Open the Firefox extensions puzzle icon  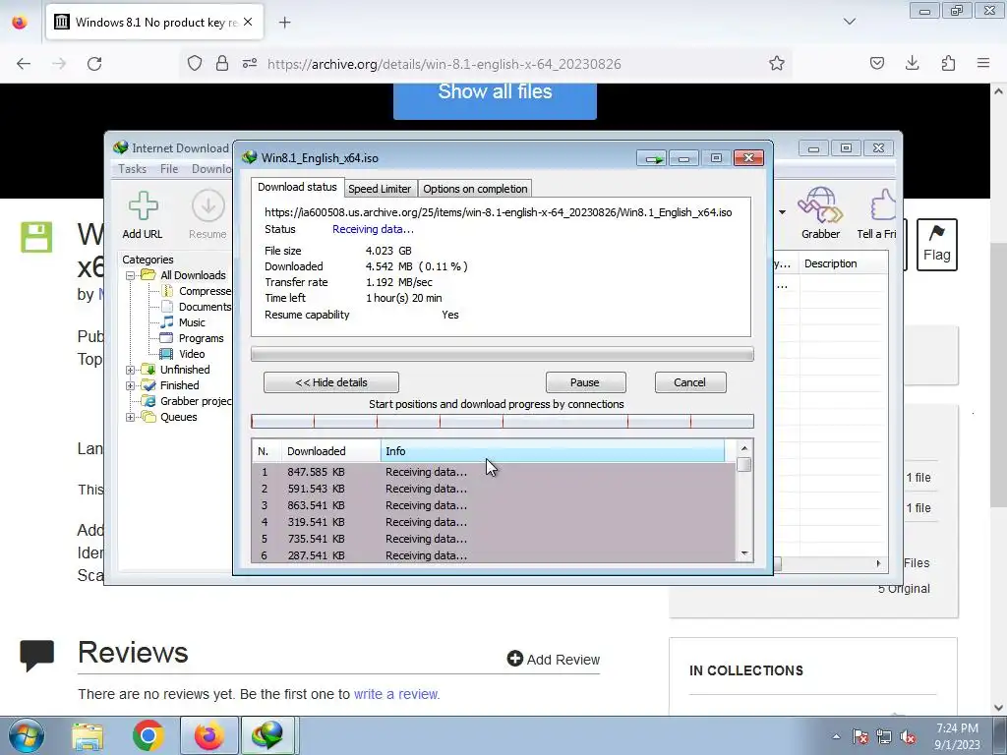tap(948, 63)
